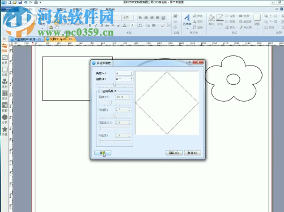Close the 文档-7.dps document tab
This screenshot has height=212, width=284.
pos(70,39)
